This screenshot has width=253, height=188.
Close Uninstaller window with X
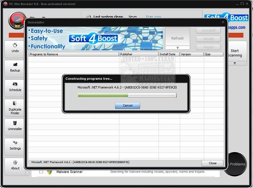pos(223,22)
